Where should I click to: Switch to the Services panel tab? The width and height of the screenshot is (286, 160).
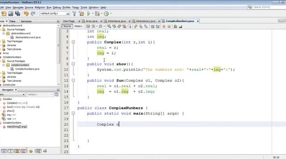tap(26, 21)
